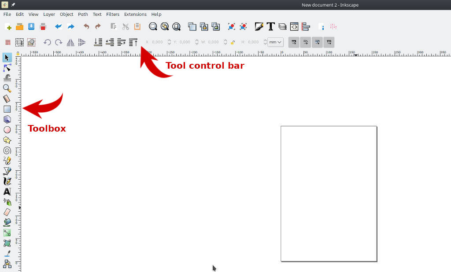Image resolution: width=451 pixels, height=272 pixels.
Task: Select the Node editor tool
Action: (x=6, y=68)
